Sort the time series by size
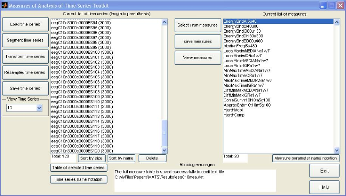346x196 pixels. pos(91,158)
